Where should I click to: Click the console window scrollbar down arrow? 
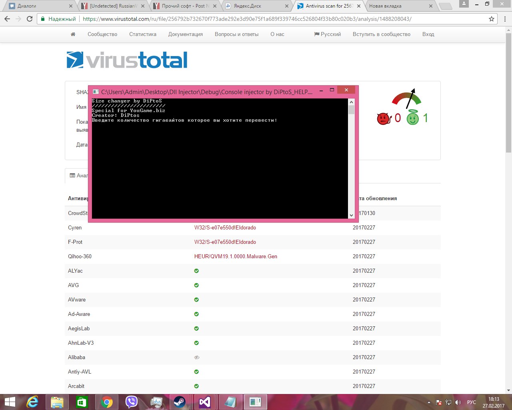(351, 215)
